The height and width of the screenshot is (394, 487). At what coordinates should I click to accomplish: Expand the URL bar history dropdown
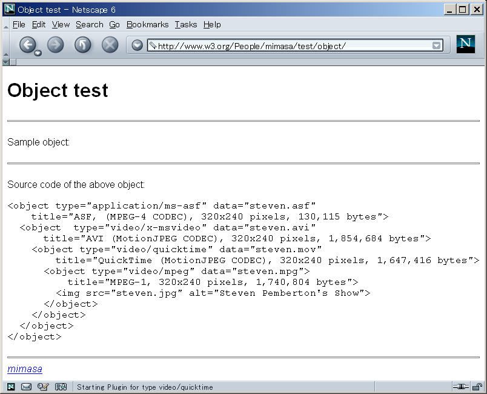coord(436,45)
